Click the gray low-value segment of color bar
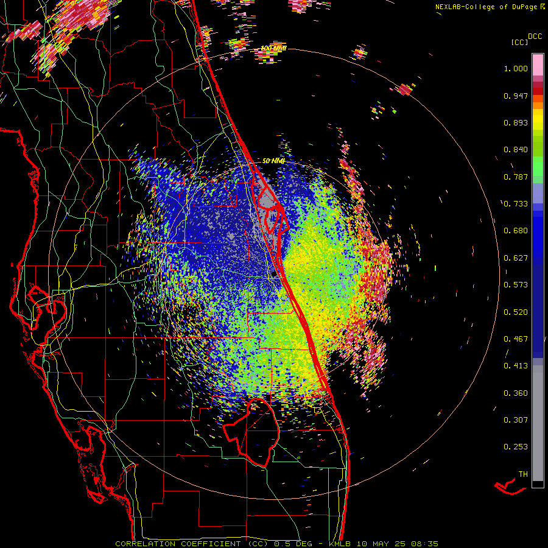The width and height of the screenshot is (548, 548). (x=538, y=423)
